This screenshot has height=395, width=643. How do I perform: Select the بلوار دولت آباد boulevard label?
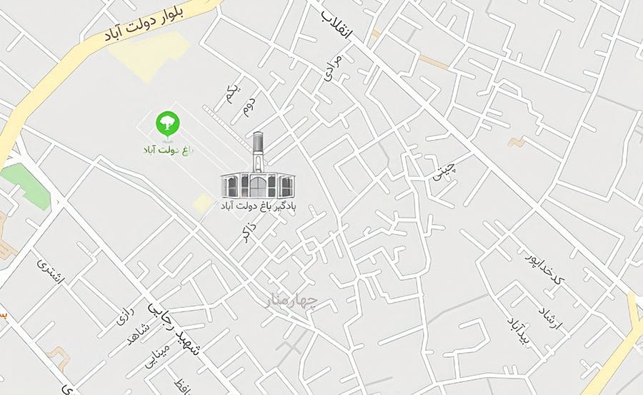coord(144,23)
